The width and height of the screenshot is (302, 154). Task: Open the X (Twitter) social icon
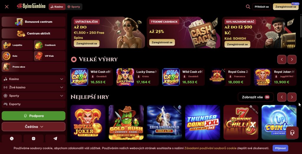tap(12, 138)
